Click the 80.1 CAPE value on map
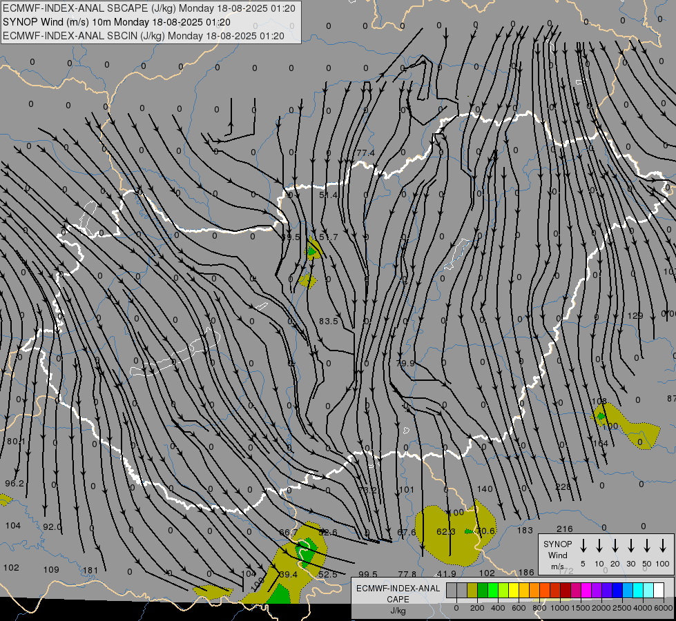This screenshot has width=676, height=621. click(17, 442)
